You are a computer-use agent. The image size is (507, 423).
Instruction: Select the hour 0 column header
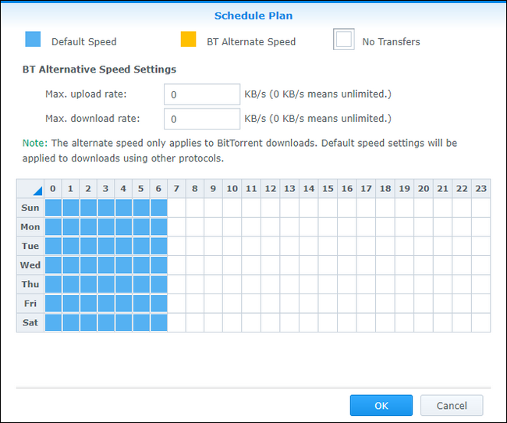[x=54, y=189]
